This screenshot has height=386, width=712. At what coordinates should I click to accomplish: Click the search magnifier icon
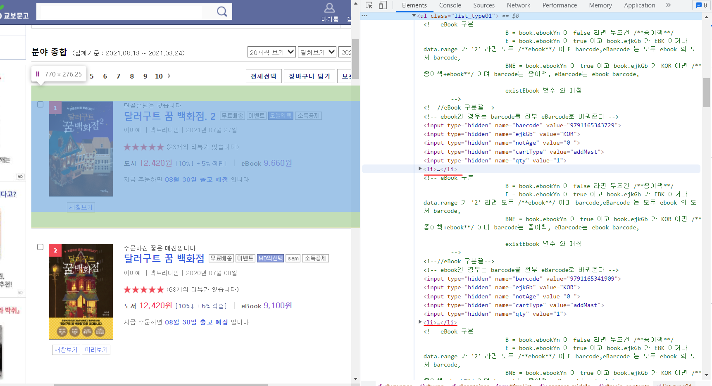click(x=222, y=12)
